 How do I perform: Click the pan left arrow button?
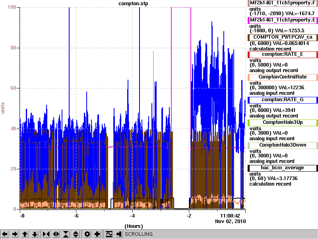[5, 234]
